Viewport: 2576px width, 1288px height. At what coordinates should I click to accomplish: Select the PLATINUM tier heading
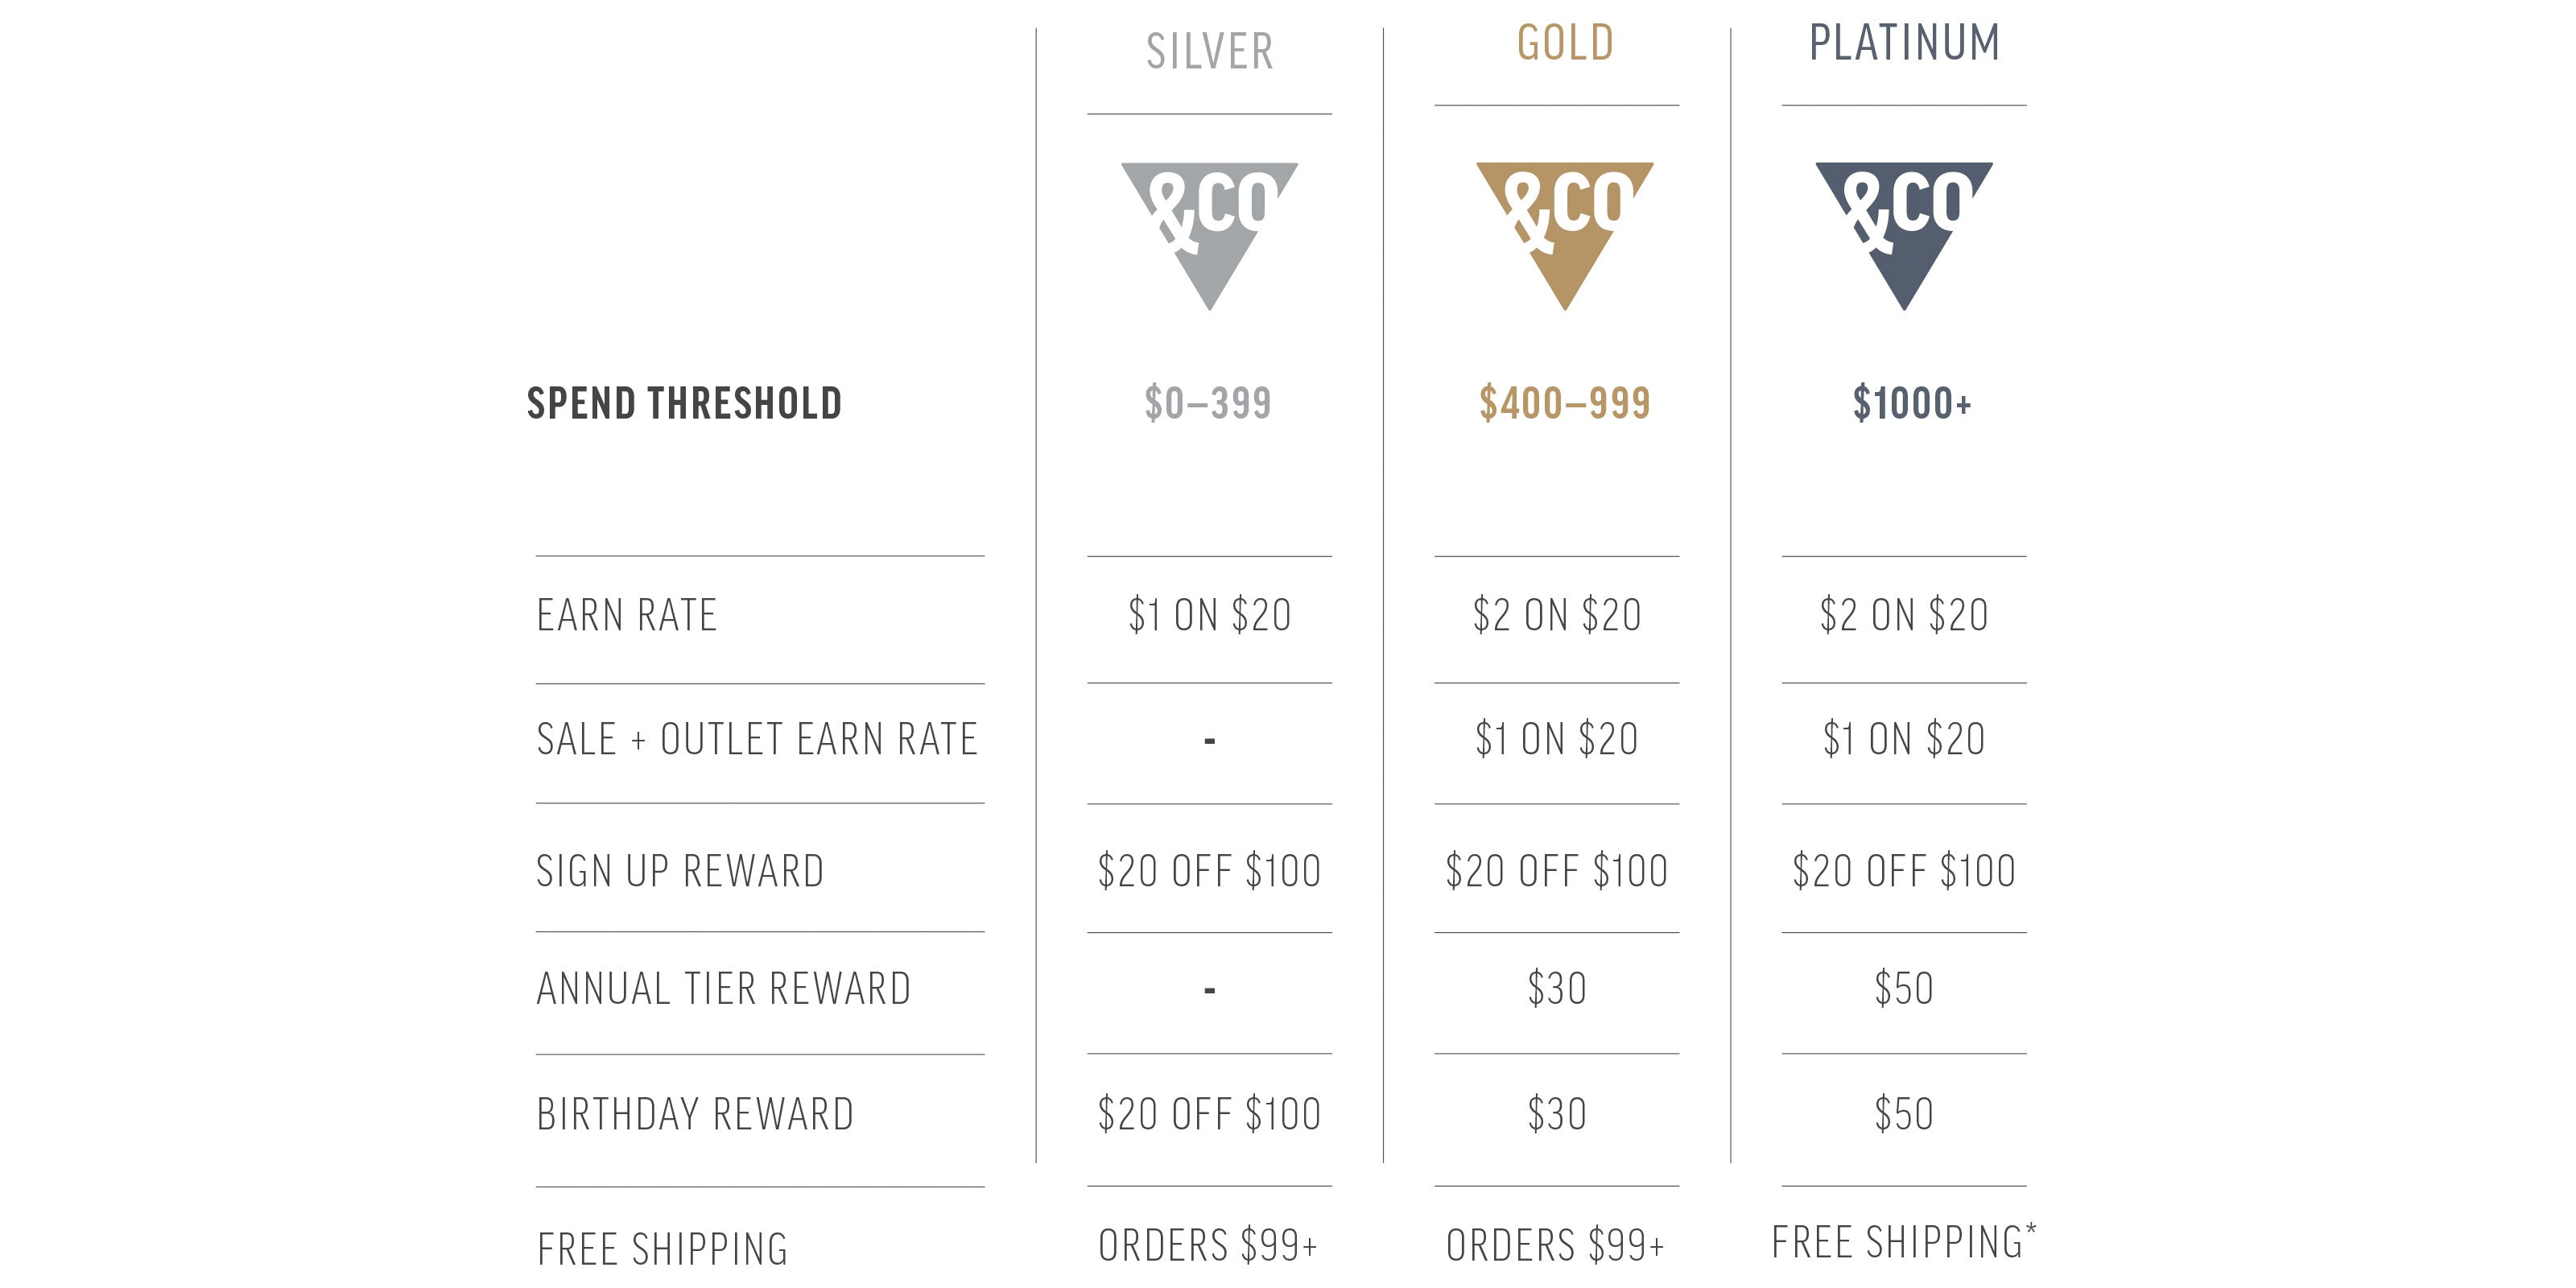pyautogui.click(x=1904, y=44)
